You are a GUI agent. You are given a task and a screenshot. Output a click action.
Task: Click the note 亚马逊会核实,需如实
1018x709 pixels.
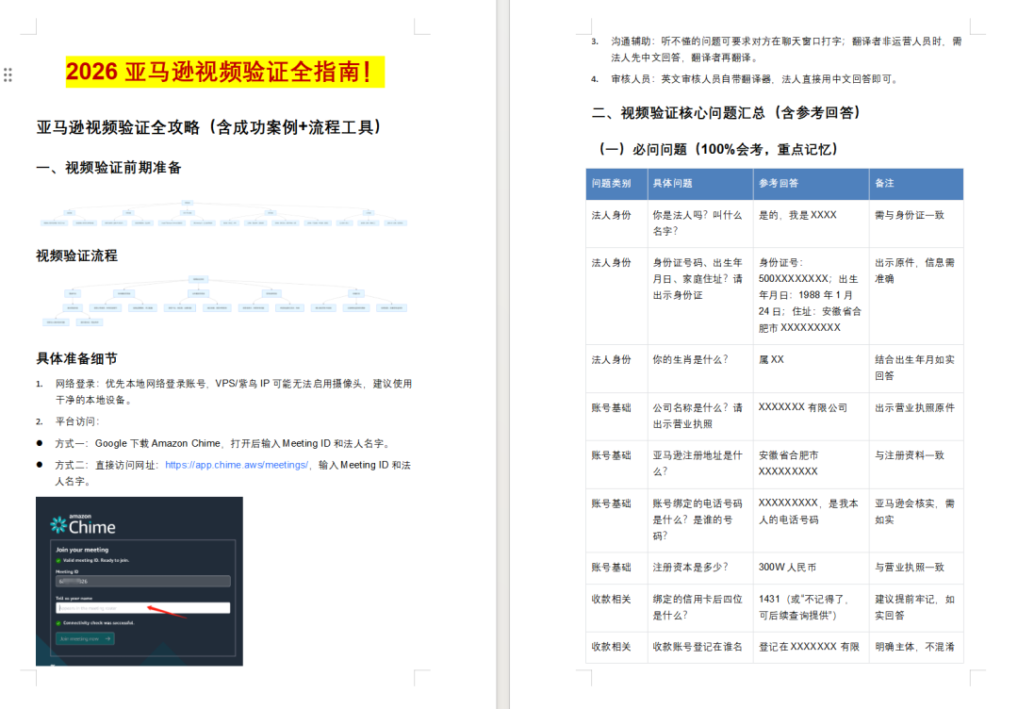coord(914,512)
